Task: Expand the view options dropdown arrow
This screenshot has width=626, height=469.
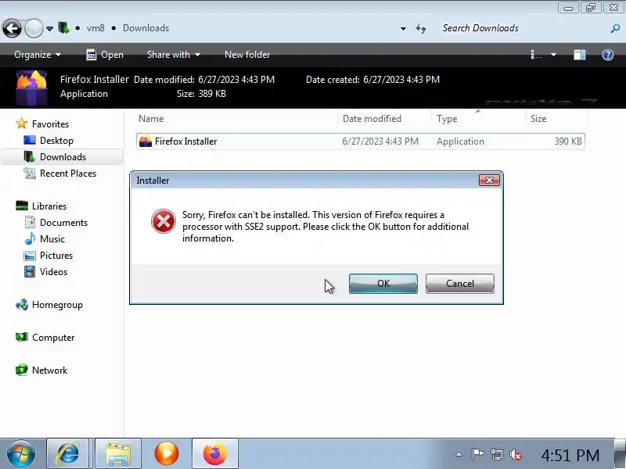Action: tap(553, 55)
